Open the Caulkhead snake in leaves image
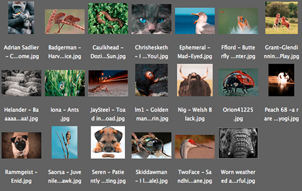 coord(108,19)
